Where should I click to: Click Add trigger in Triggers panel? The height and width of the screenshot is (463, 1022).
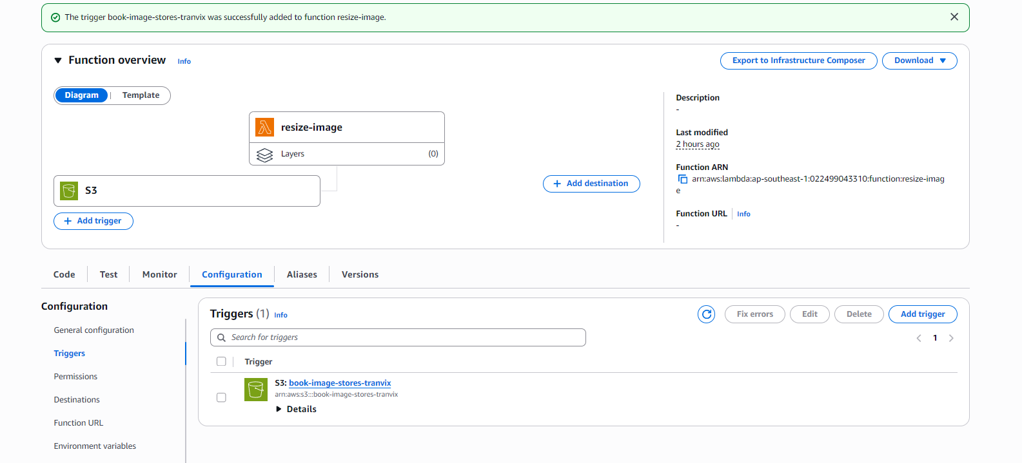pos(923,314)
